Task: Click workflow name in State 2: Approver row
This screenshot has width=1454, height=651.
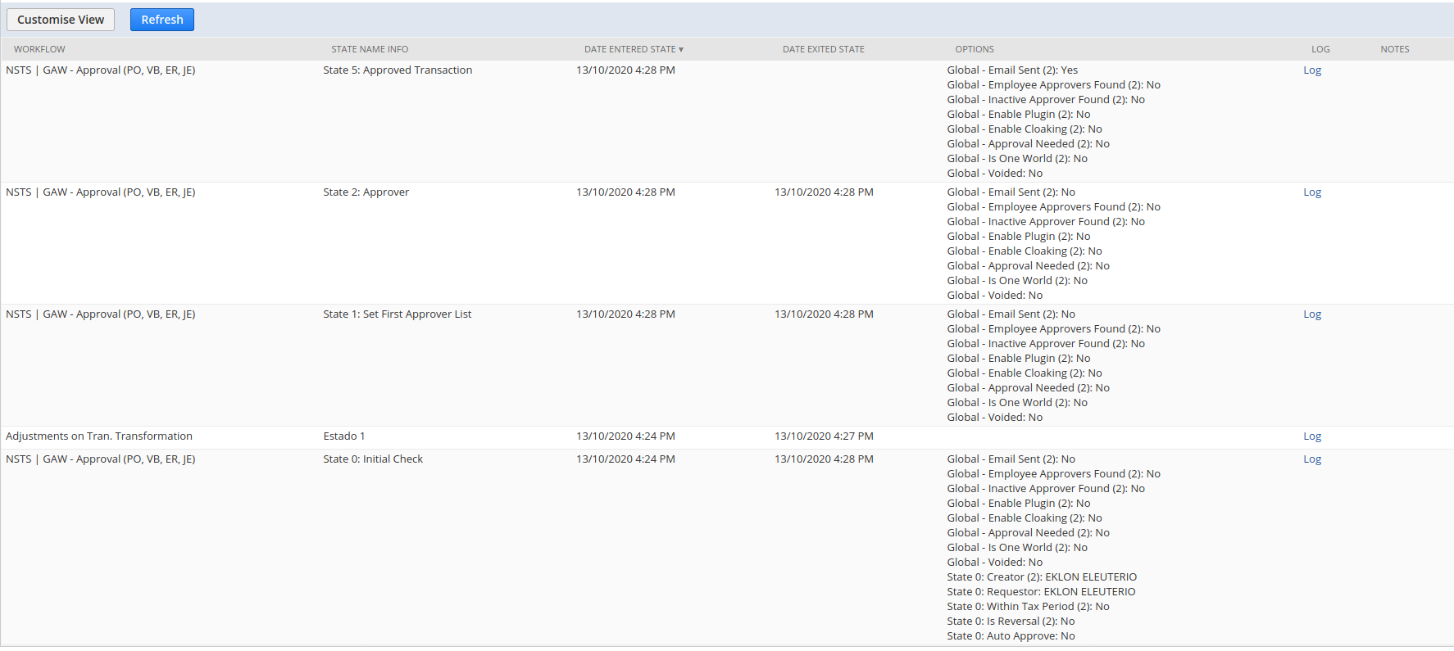Action: point(101,192)
